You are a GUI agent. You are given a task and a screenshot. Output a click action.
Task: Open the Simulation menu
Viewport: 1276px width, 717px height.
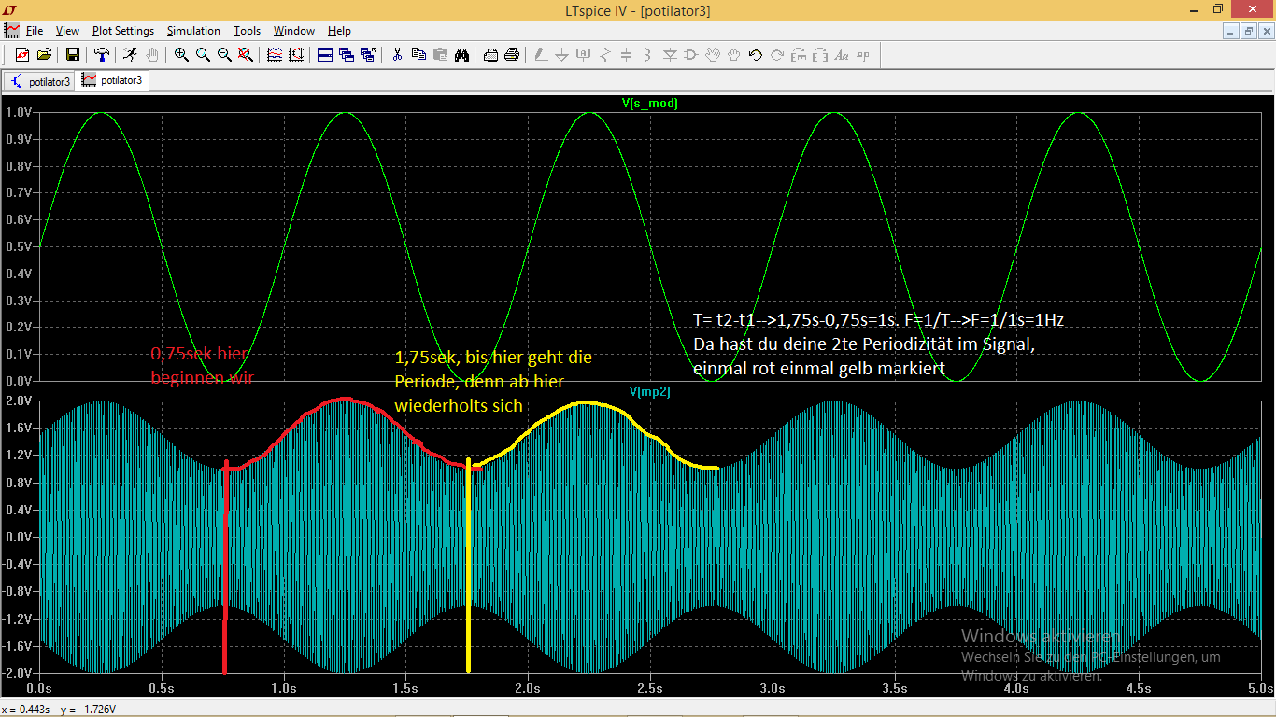coord(193,31)
